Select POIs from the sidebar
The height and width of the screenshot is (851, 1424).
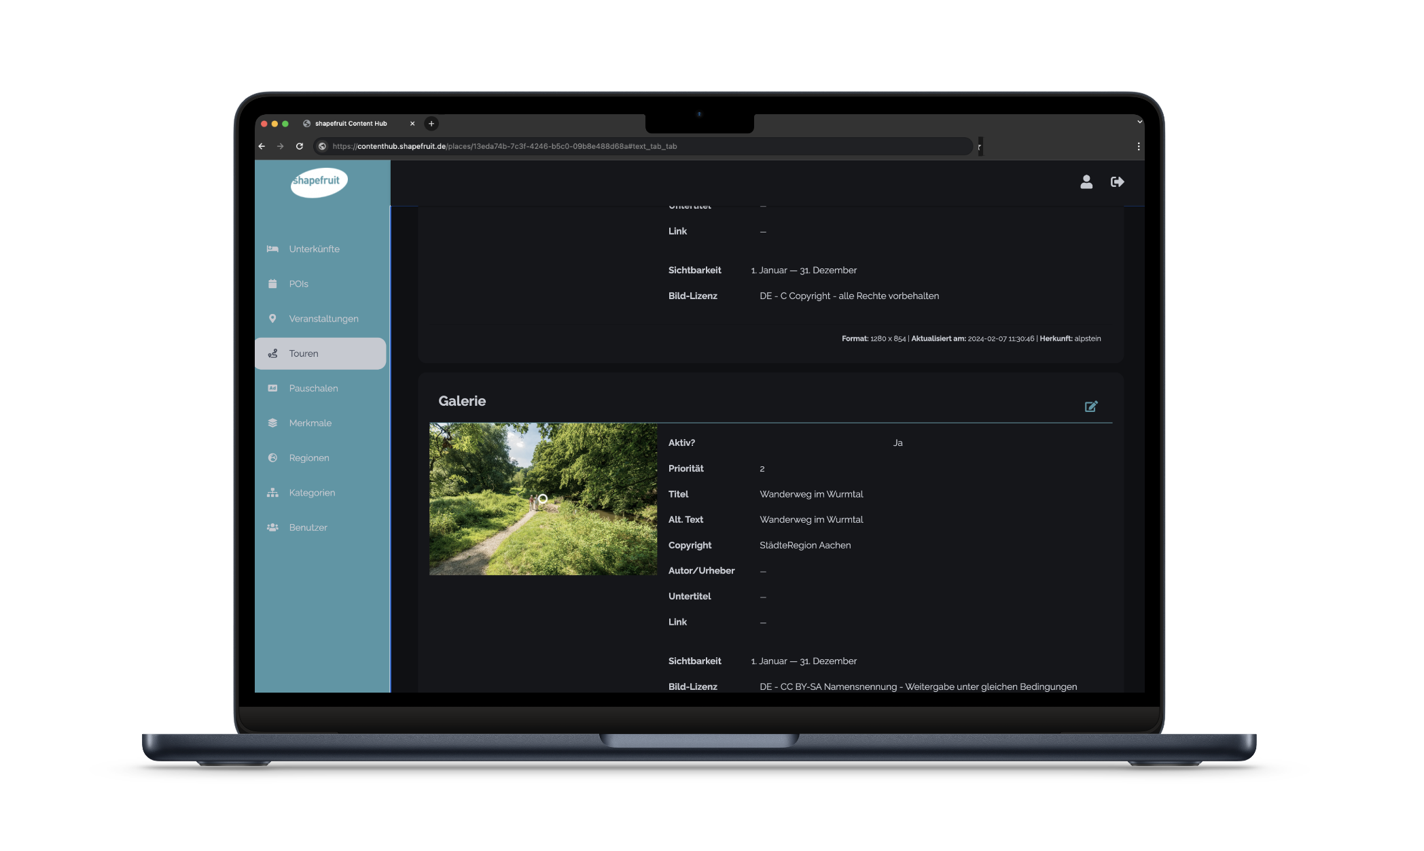pyautogui.click(x=298, y=283)
